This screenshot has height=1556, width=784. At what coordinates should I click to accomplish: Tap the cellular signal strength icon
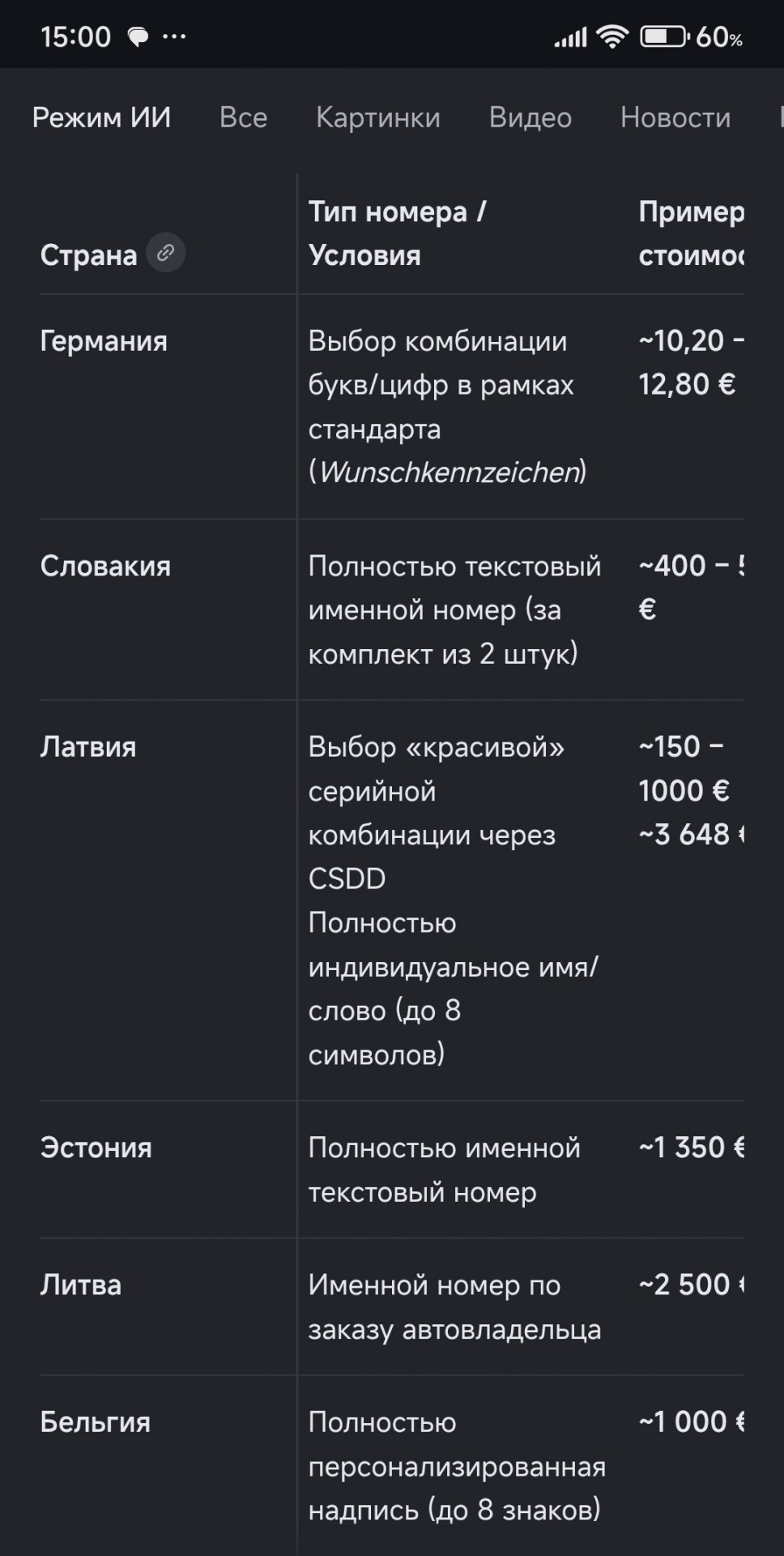click(x=570, y=37)
